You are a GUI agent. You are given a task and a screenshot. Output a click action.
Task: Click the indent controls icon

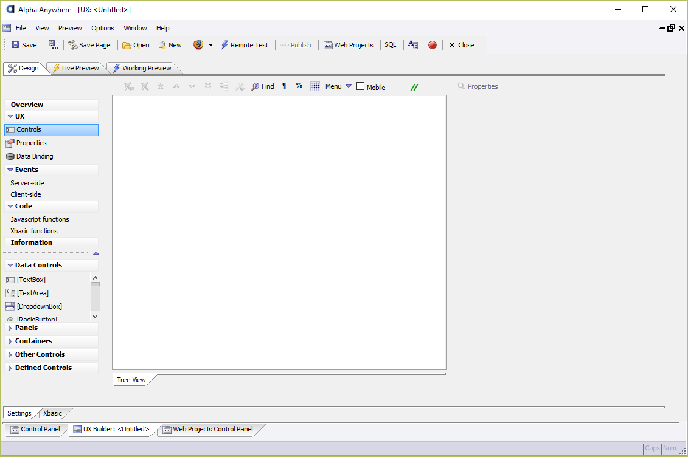(x=224, y=87)
